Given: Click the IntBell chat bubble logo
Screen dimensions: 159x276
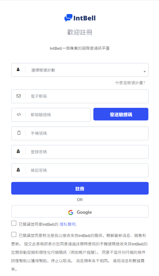Looking at the screenshot, I should [x=68, y=18].
